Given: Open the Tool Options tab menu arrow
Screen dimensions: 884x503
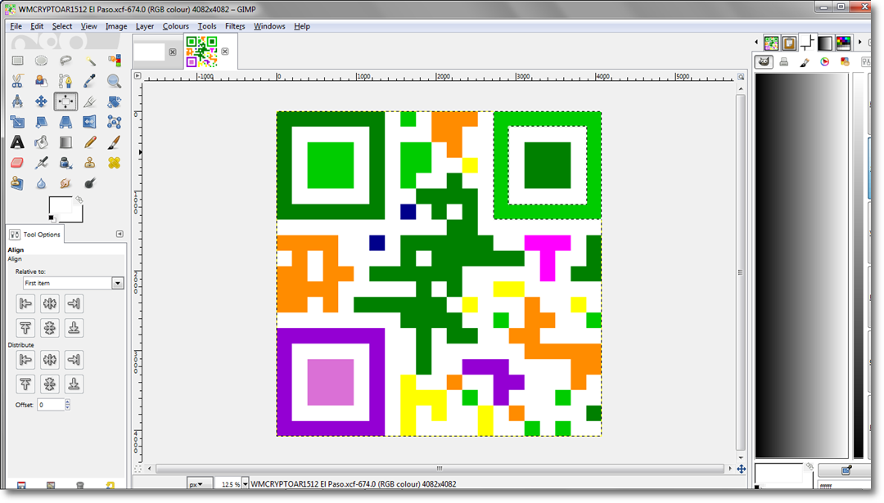Looking at the screenshot, I should pyautogui.click(x=120, y=234).
